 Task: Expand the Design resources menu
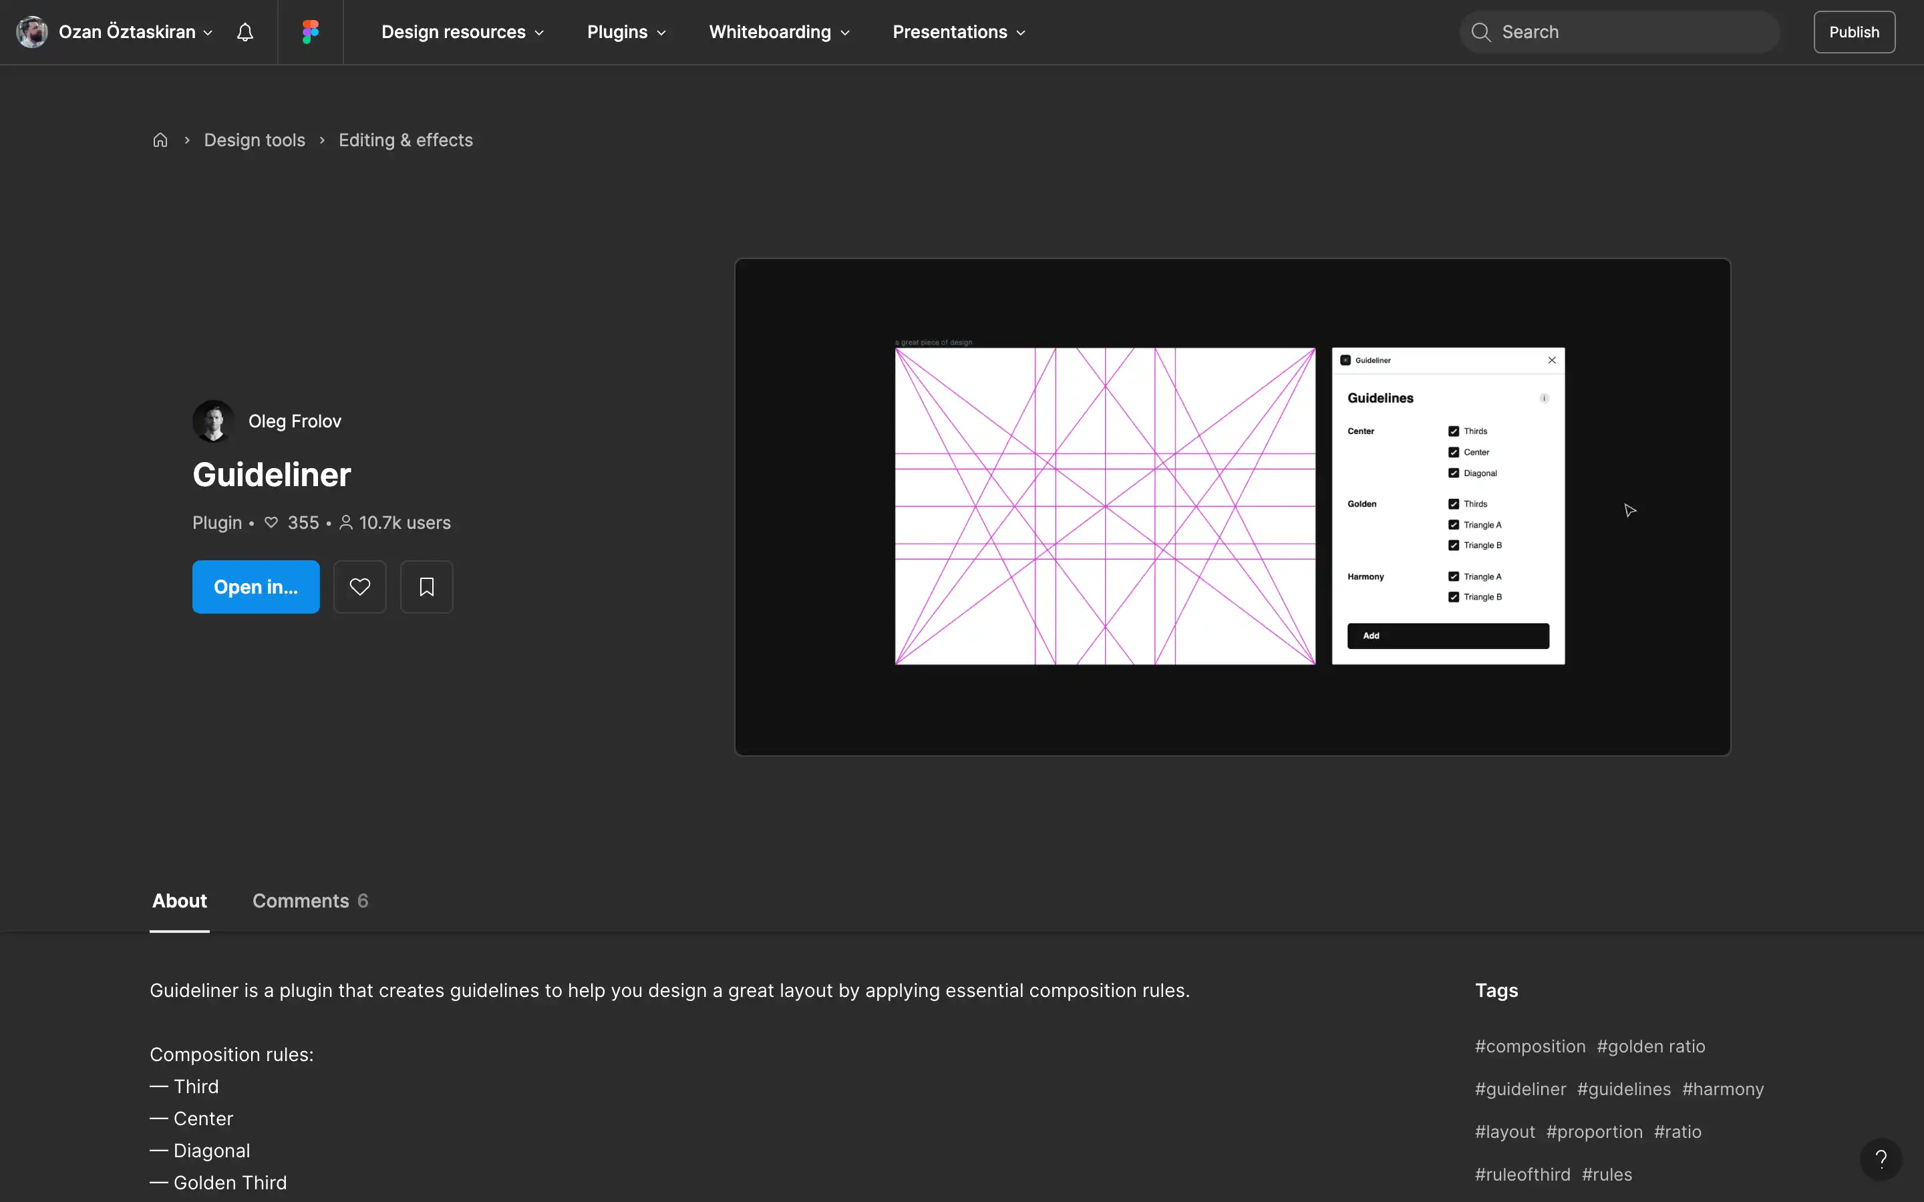pos(463,32)
